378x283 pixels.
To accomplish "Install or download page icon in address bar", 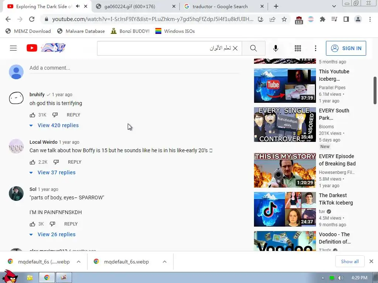I will (x=261, y=19).
